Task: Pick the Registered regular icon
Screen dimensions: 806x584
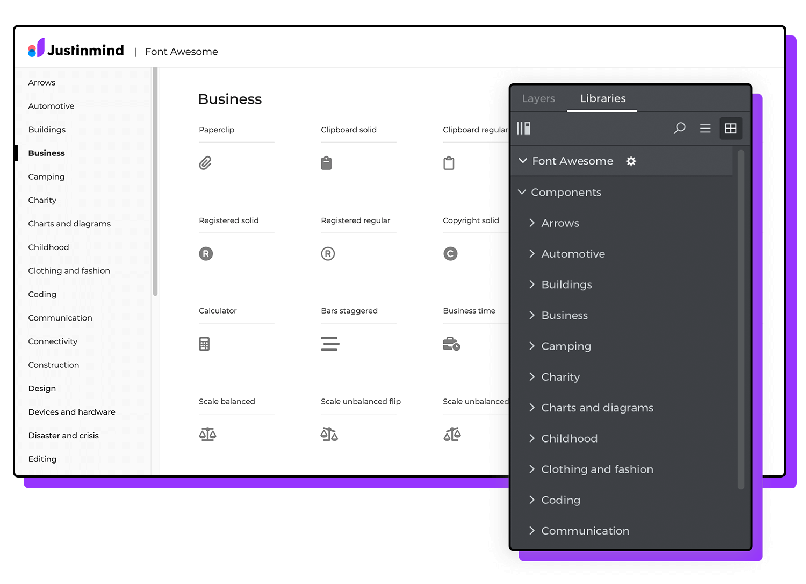Action: [328, 254]
